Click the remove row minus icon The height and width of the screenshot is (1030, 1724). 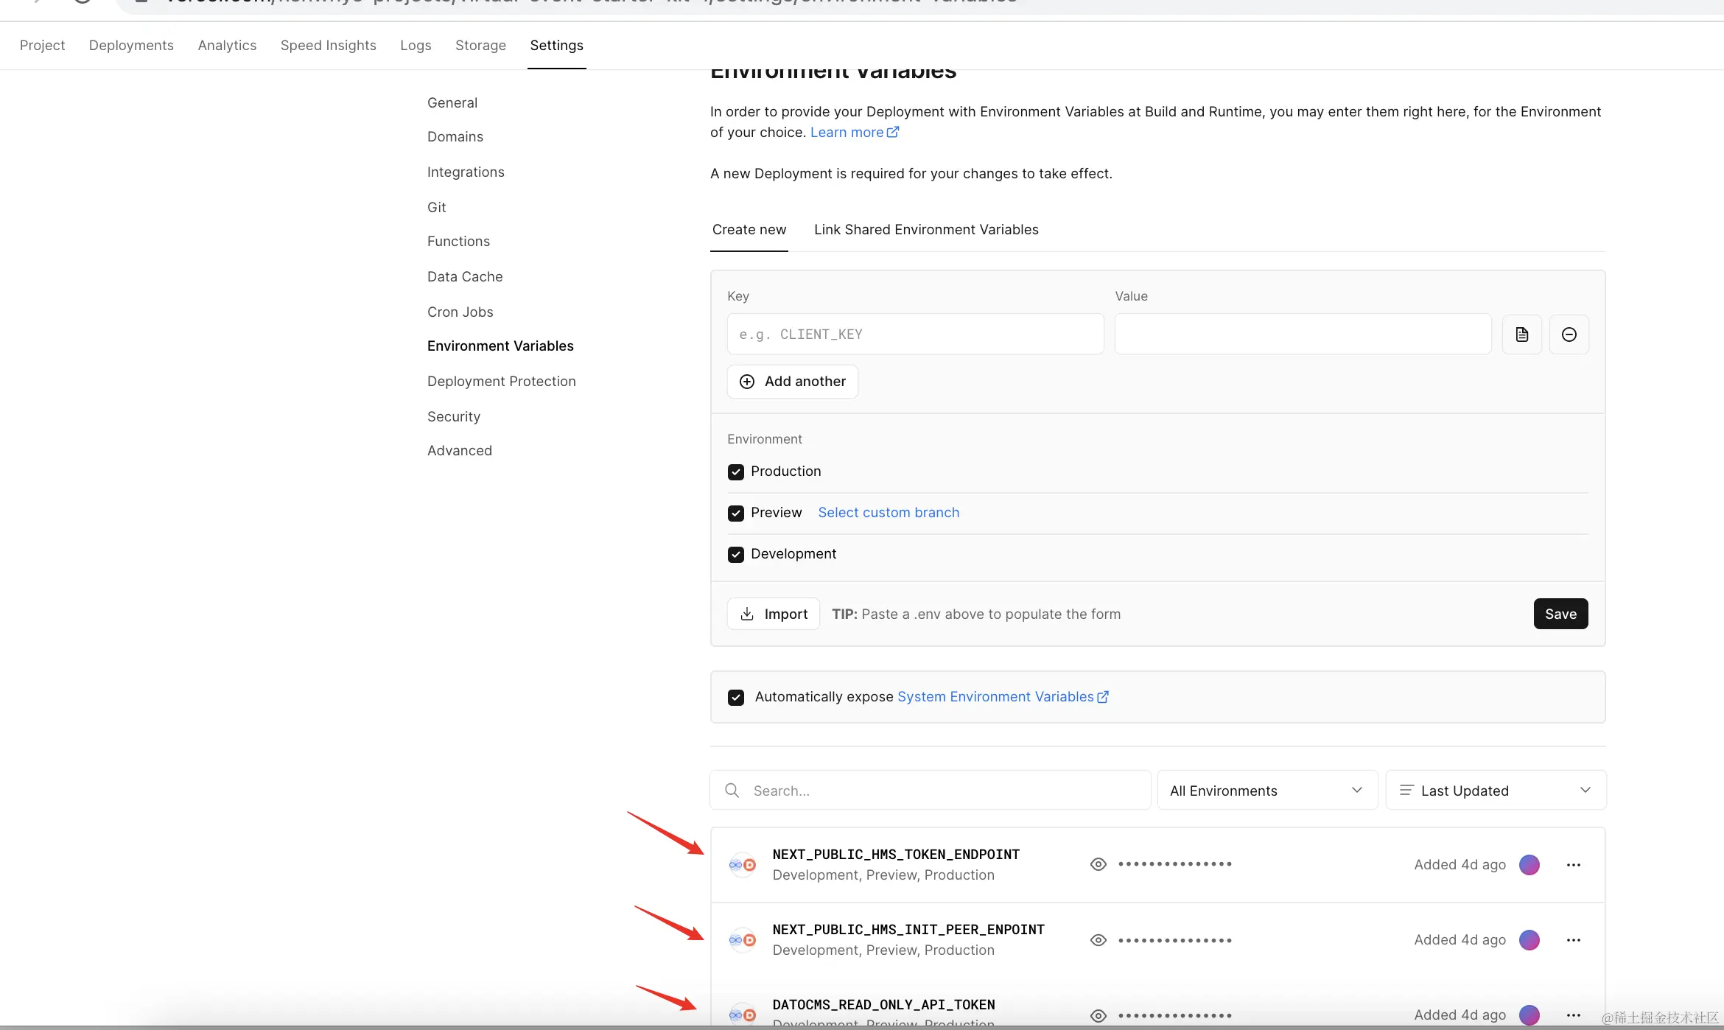pos(1569,334)
